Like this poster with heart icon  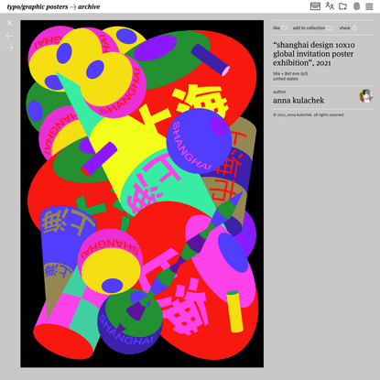[285, 27]
